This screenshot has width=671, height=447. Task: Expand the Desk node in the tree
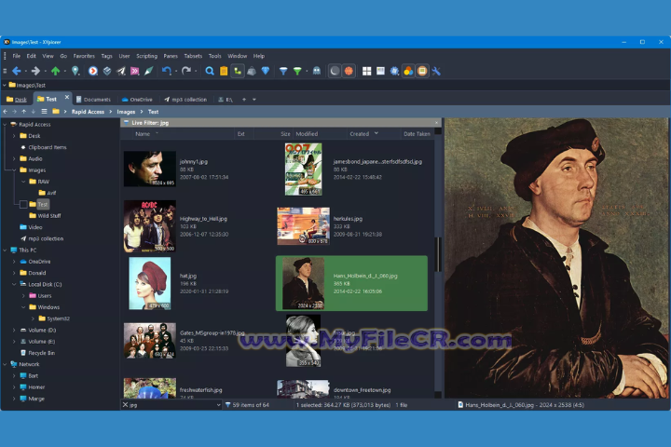pyautogui.click(x=14, y=136)
